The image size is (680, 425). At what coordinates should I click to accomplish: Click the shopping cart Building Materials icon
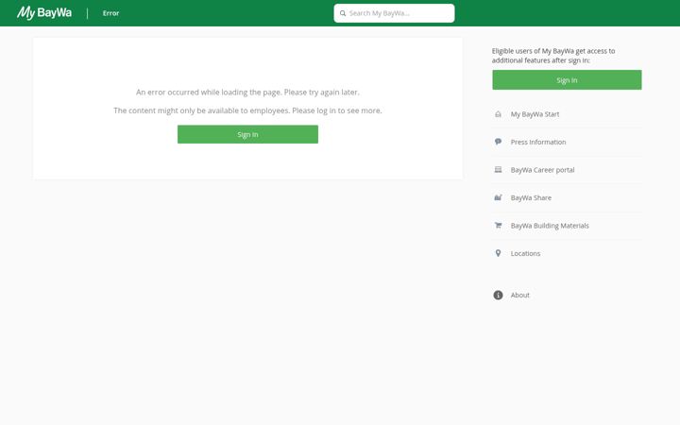point(498,225)
